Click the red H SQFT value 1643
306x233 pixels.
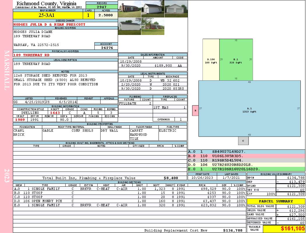point(55,113)
